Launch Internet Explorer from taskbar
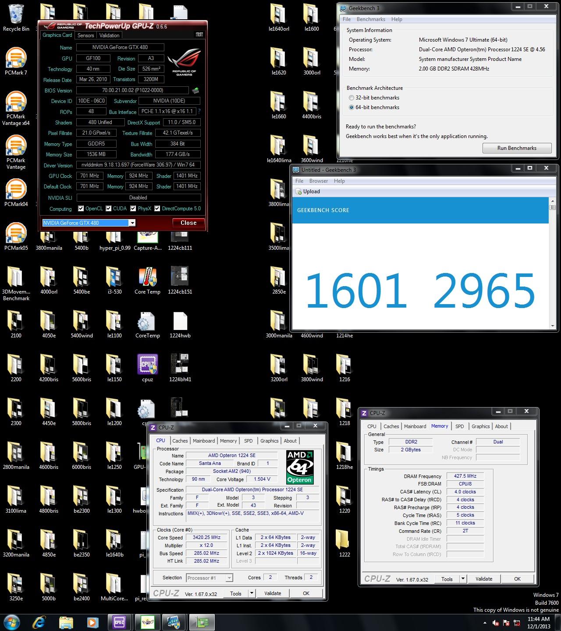This screenshot has width=561, height=631. click(39, 622)
